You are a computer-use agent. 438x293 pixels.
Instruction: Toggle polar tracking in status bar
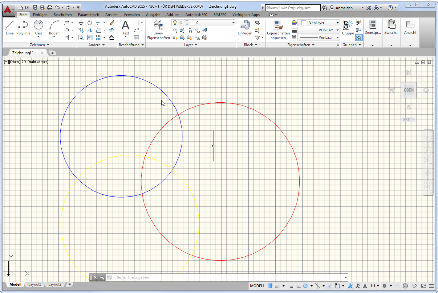pos(306,286)
